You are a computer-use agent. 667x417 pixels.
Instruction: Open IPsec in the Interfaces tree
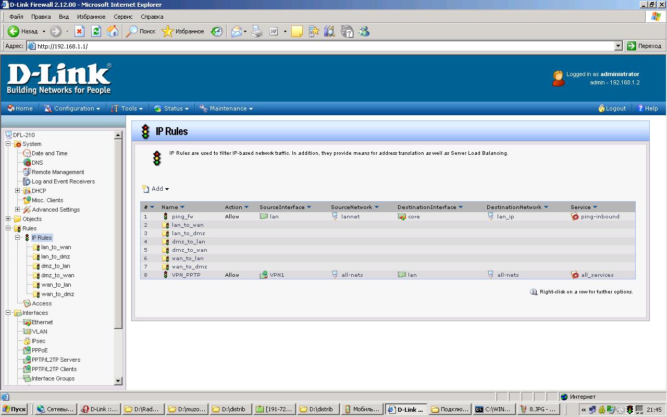pos(39,341)
